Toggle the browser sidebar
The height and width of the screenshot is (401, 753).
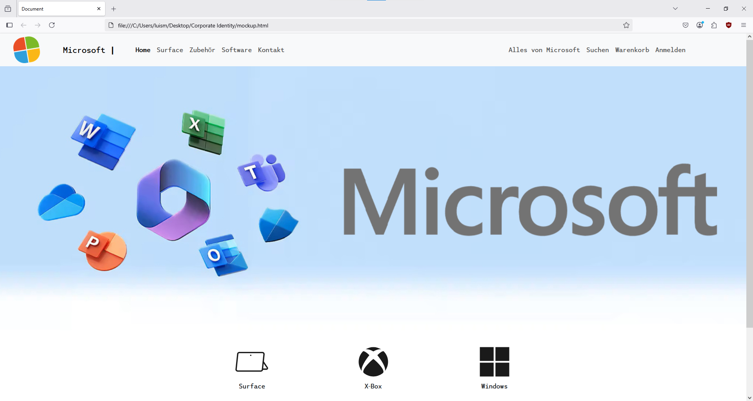click(9, 25)
